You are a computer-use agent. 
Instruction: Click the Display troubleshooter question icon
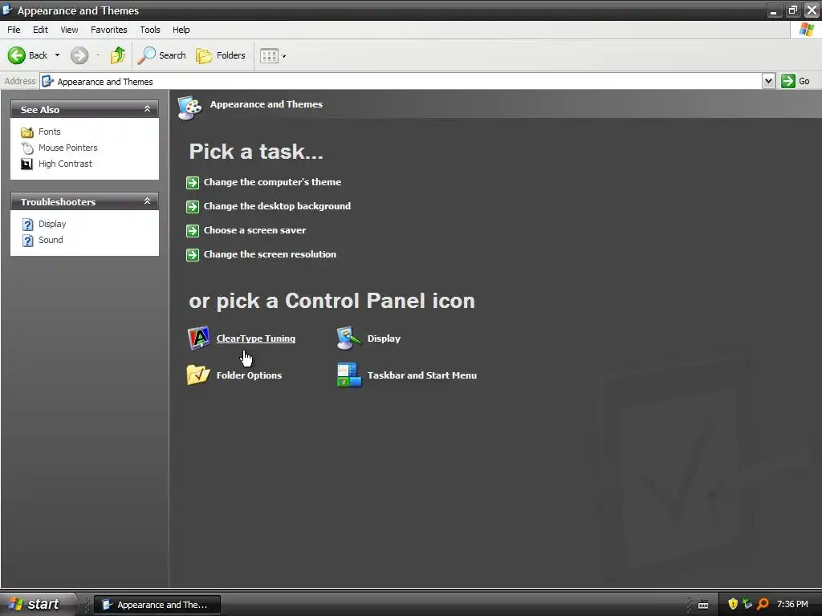tap(28, 225)
